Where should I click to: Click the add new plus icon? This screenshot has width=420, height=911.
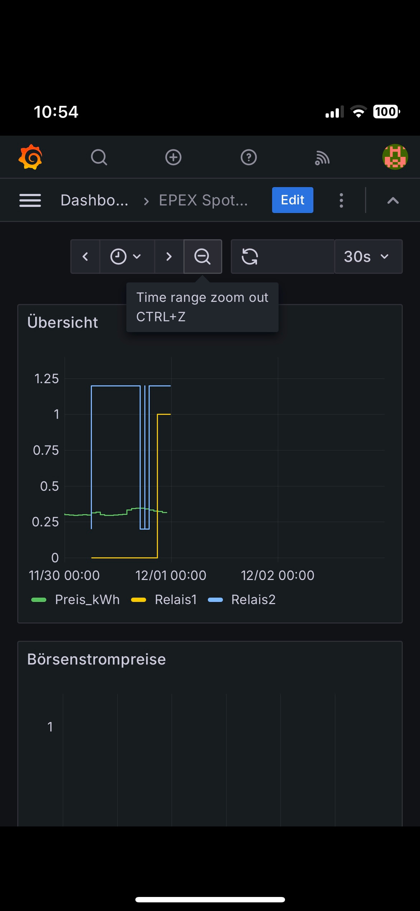click(173, 157)
